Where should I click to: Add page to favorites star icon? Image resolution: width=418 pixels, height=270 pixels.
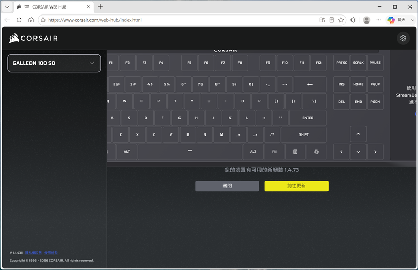point(341,20)
